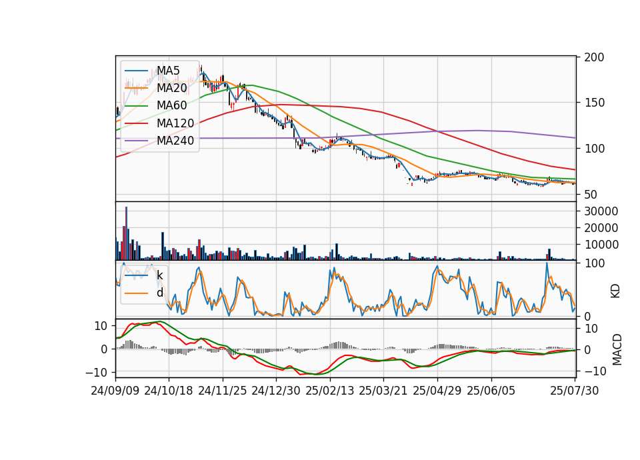The width and height of the screenshot is (640, 460).
Task: Click the tallest volume bar near 30000
Action: click(x=127, y=233)
